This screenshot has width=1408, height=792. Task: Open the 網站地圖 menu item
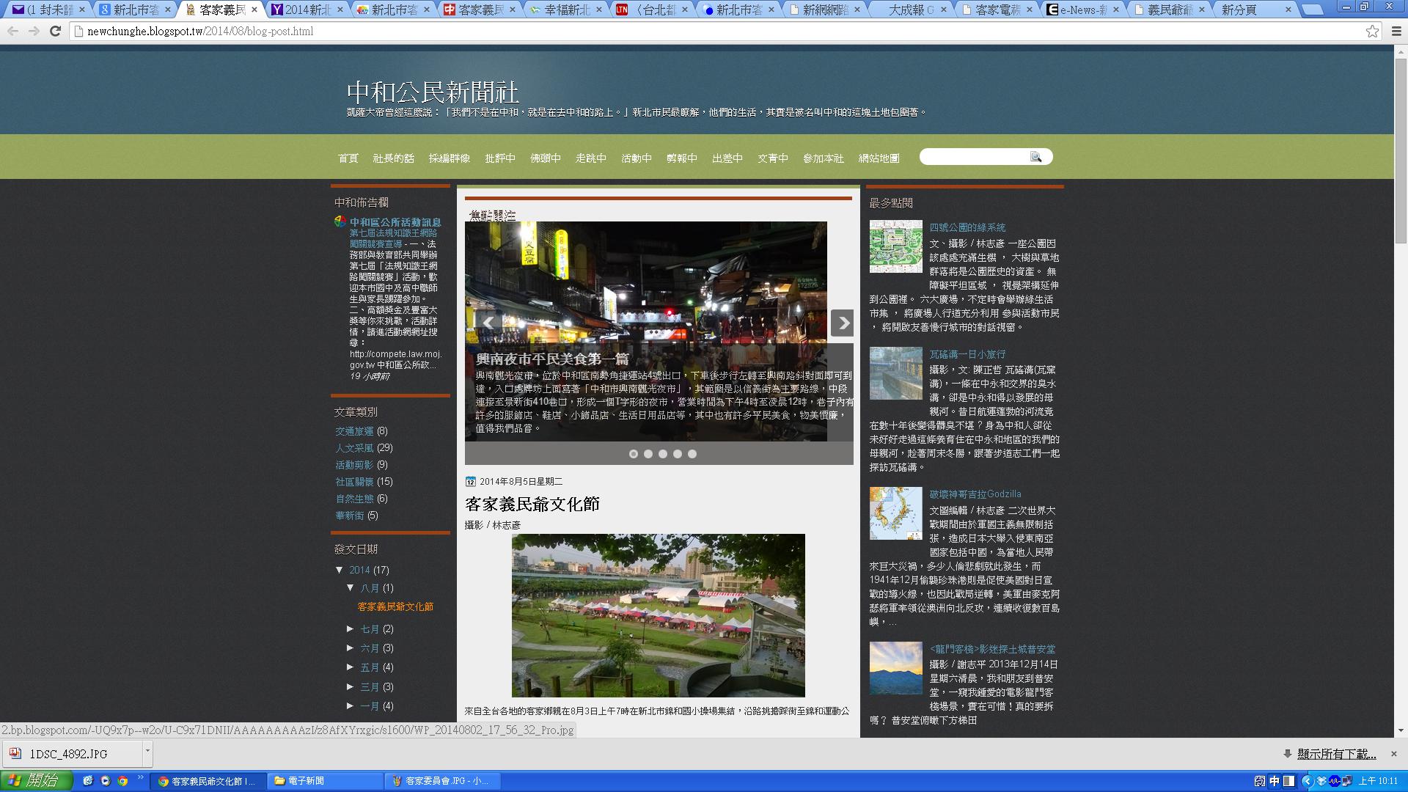click(x=879, y=158)
